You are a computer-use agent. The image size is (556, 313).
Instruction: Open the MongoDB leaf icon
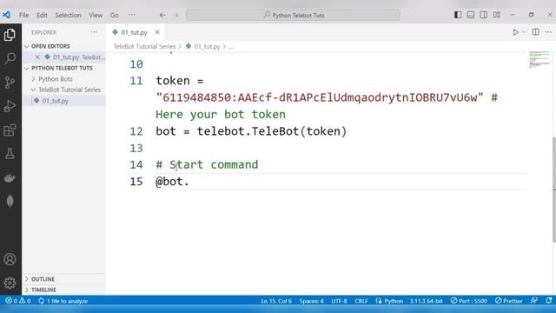coord(10,201)
